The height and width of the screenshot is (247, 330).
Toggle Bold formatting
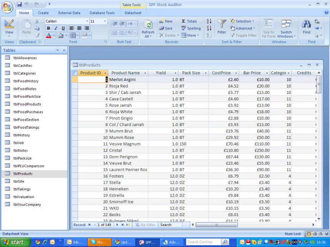pyautogui.click(x=49, y=28)
